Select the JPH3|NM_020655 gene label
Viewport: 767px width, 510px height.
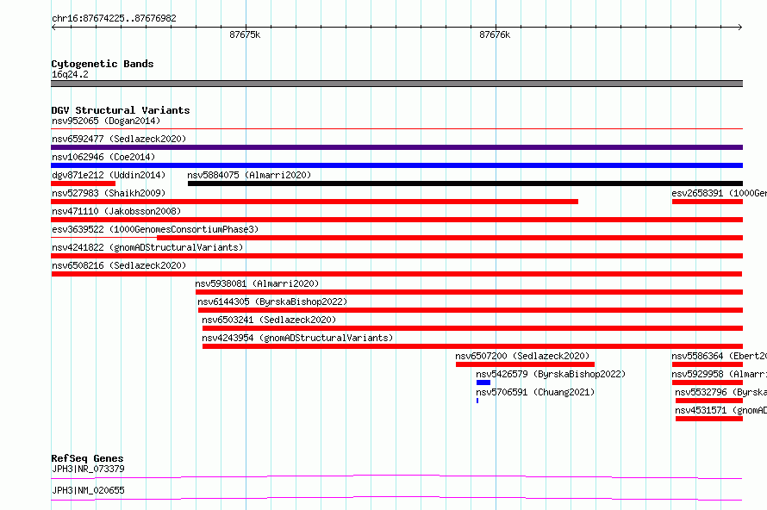(88, 490)
